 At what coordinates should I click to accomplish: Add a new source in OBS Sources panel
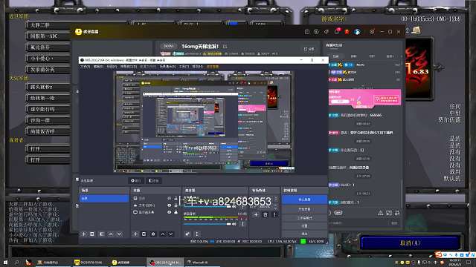click(x=135, y=234)
